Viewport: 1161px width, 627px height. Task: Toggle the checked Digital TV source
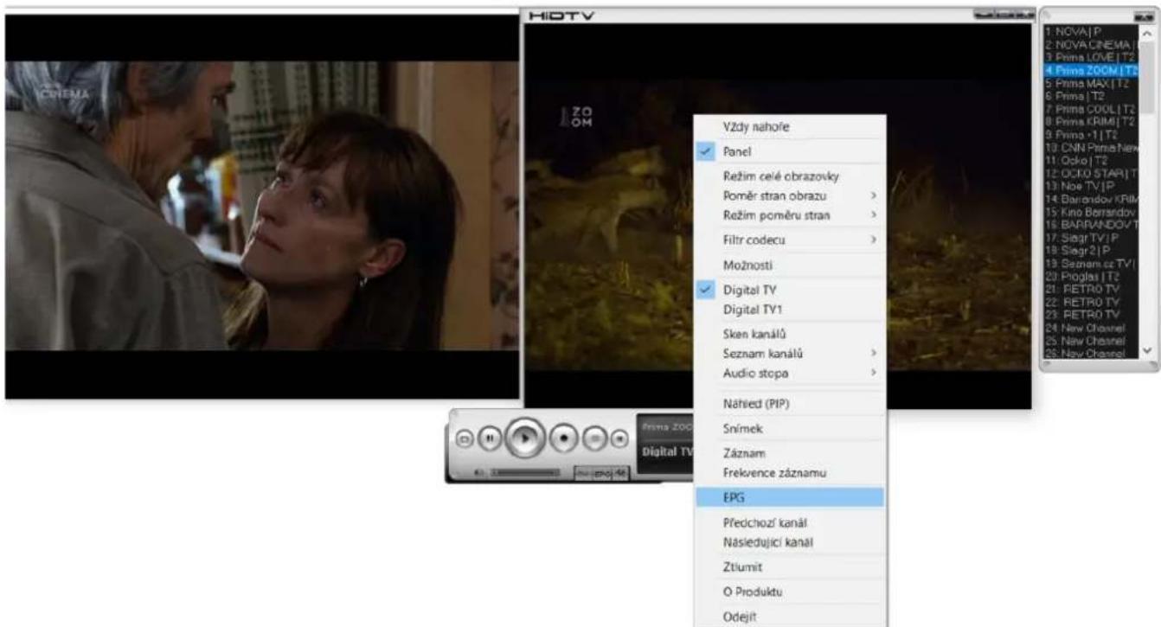(790, 291)
